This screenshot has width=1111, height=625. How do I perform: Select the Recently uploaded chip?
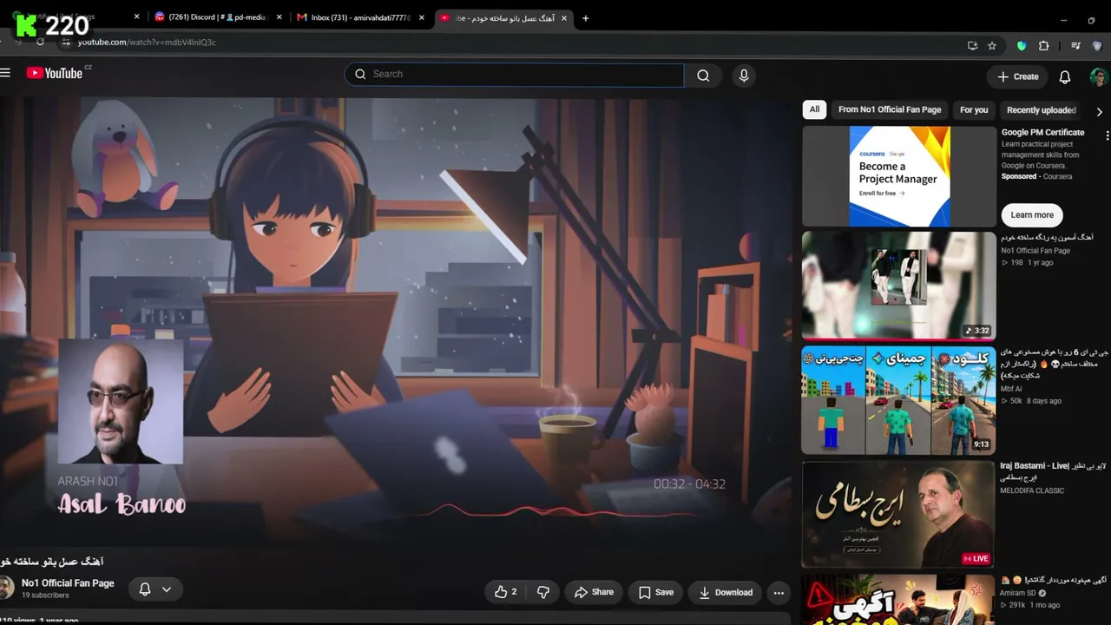(x=1041, y=109)
